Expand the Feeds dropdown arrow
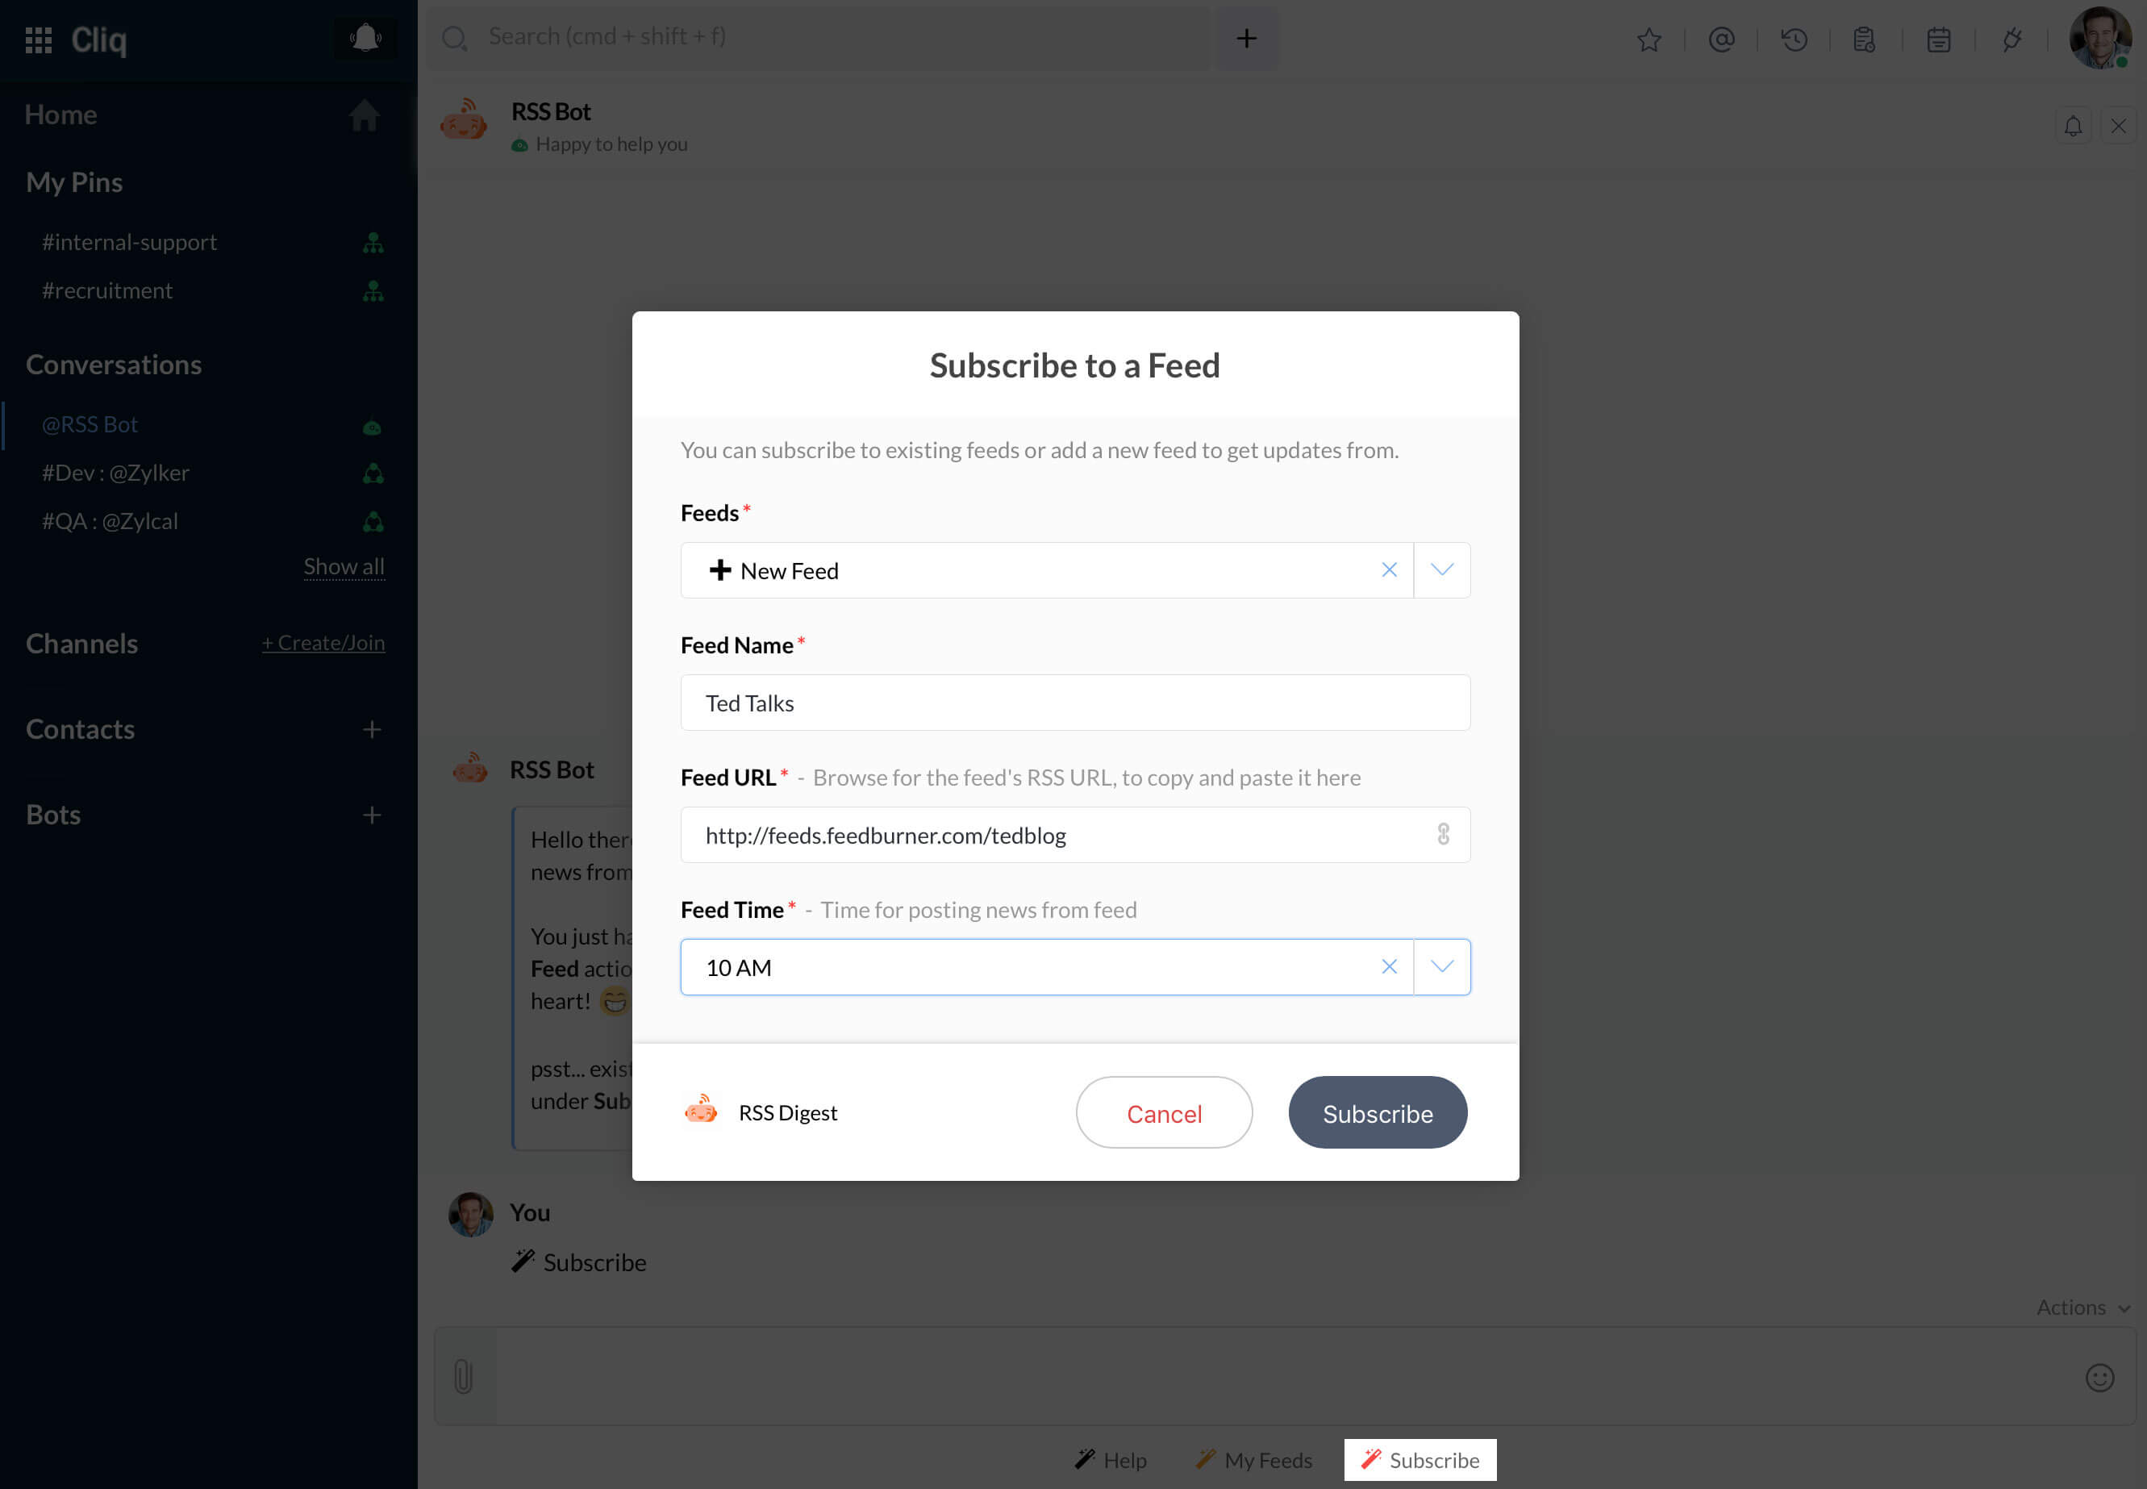Image resolution: width=2147 pixels, height=1489 pixels. click(x=1441, y=570)
